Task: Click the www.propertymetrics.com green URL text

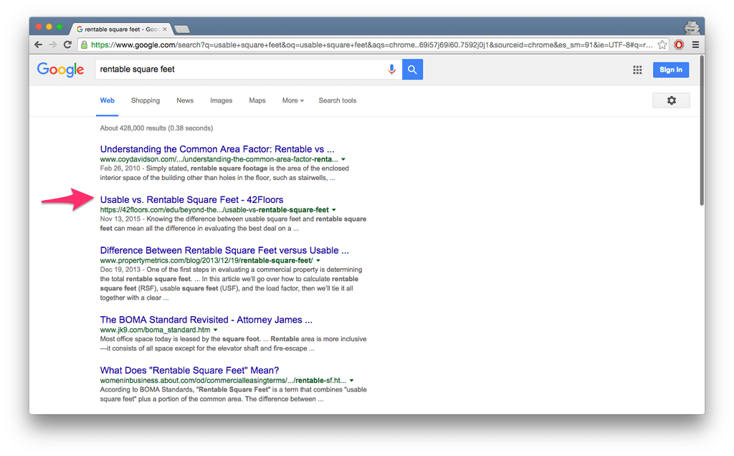Action: pyautogui.click(x=206, y=260)
